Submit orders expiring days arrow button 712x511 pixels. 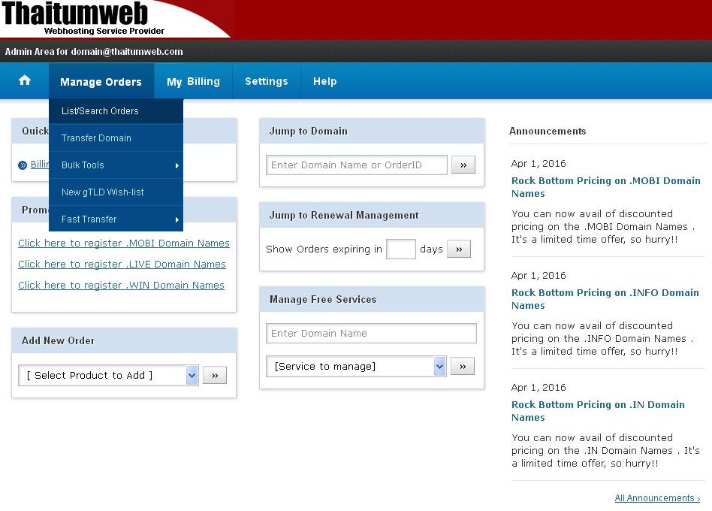[459, 249]
